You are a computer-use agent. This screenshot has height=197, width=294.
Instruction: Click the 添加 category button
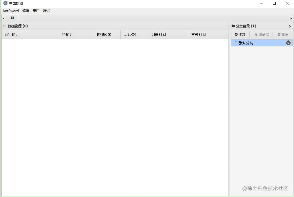tap(240, 34)
